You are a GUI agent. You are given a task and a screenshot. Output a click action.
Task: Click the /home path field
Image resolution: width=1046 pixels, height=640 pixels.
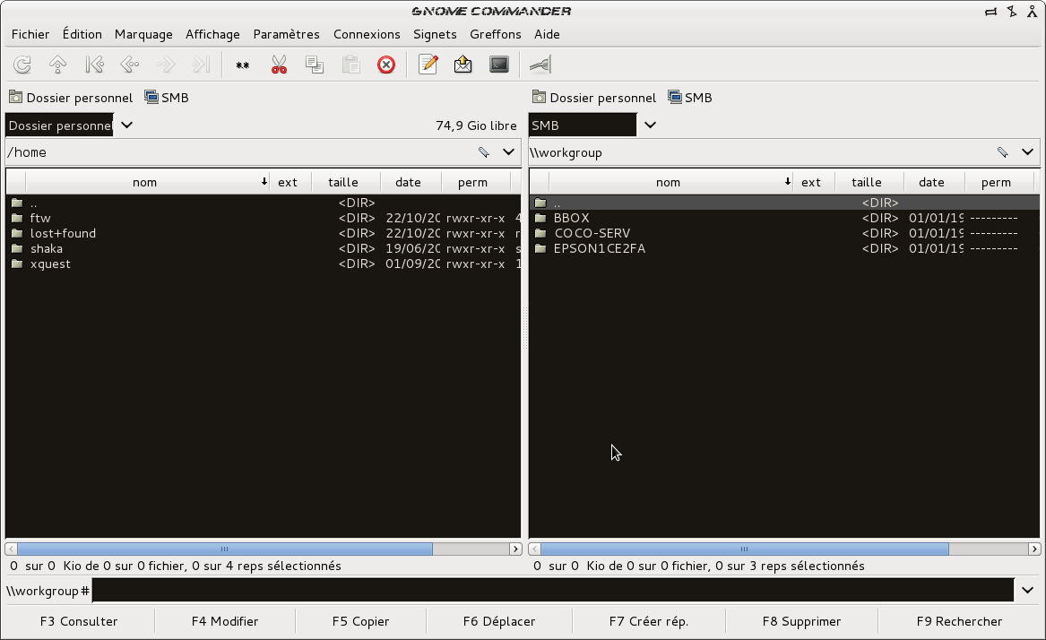[x=240, y=152]
